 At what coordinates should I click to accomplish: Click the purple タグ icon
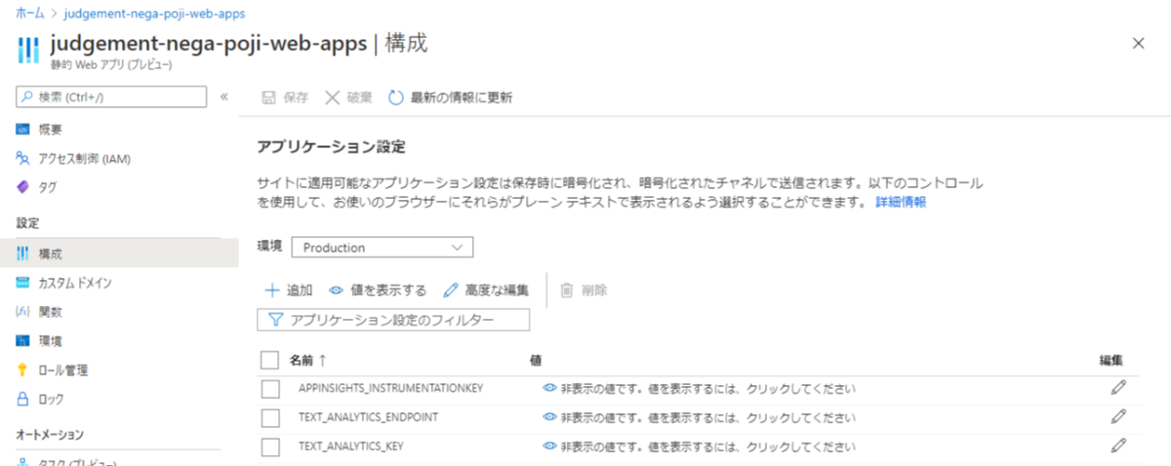[23, 187]
